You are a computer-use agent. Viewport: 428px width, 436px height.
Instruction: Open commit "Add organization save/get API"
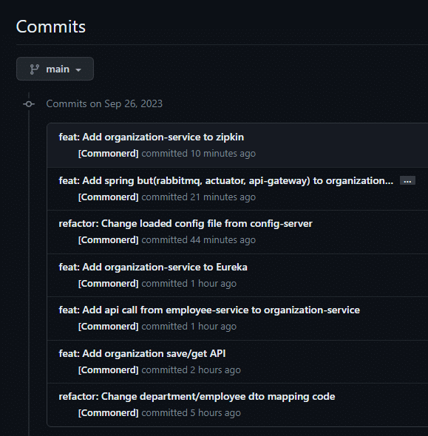point(142,353)
